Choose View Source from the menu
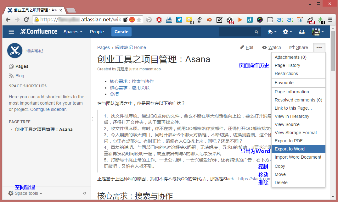Image resolution: width=338 pixels, height=202 pixels. 298,124
